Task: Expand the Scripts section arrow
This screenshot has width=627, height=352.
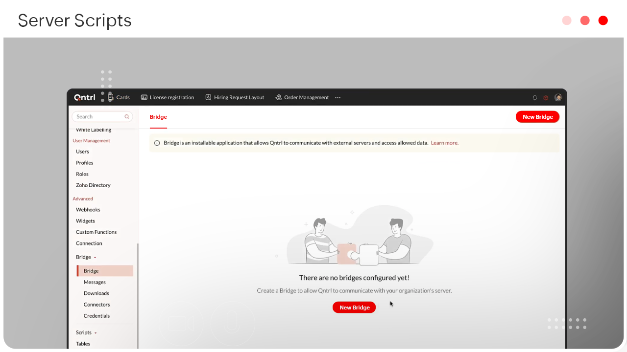Action: [x=96, y=333]
